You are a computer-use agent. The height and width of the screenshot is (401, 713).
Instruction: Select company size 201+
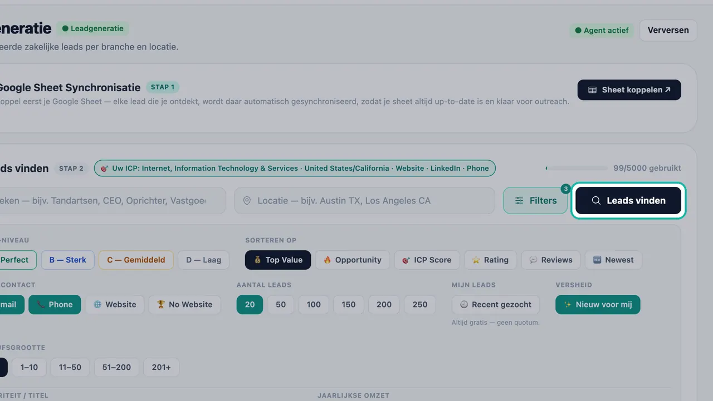coord(161,367)
